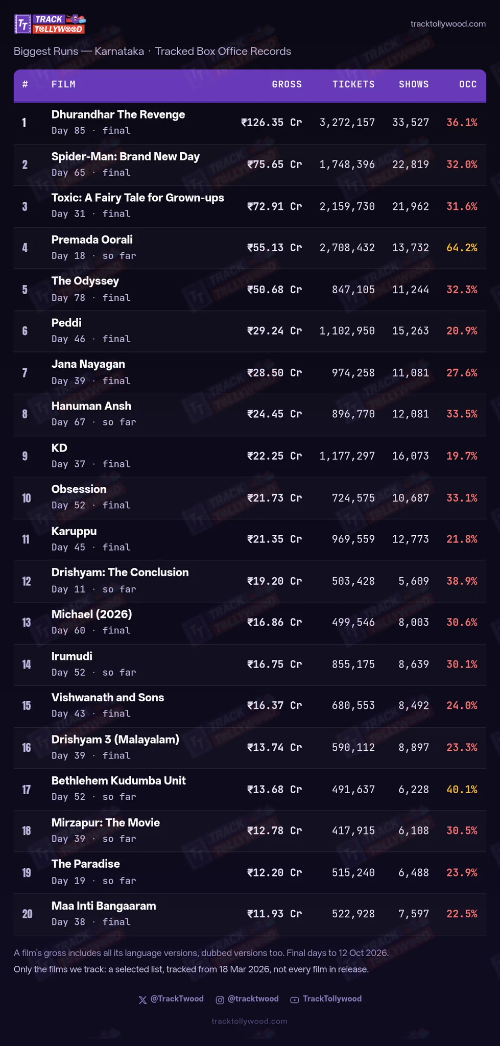Image resolution: width=500 pixels, height=1046 pixels.
Task: Select the Premada Oorali film title
Action: 92,240
